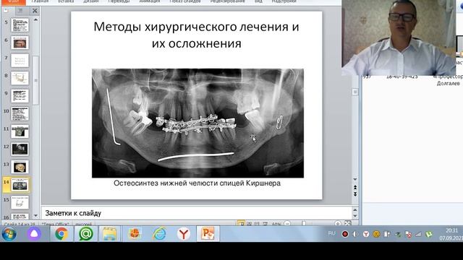Open orange media app in taskbar
The height and width of the screenshot is (260, 463).
tap(135, 234)
